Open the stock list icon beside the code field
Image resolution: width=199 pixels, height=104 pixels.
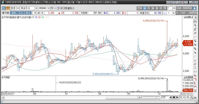click(x=51, y=8)
